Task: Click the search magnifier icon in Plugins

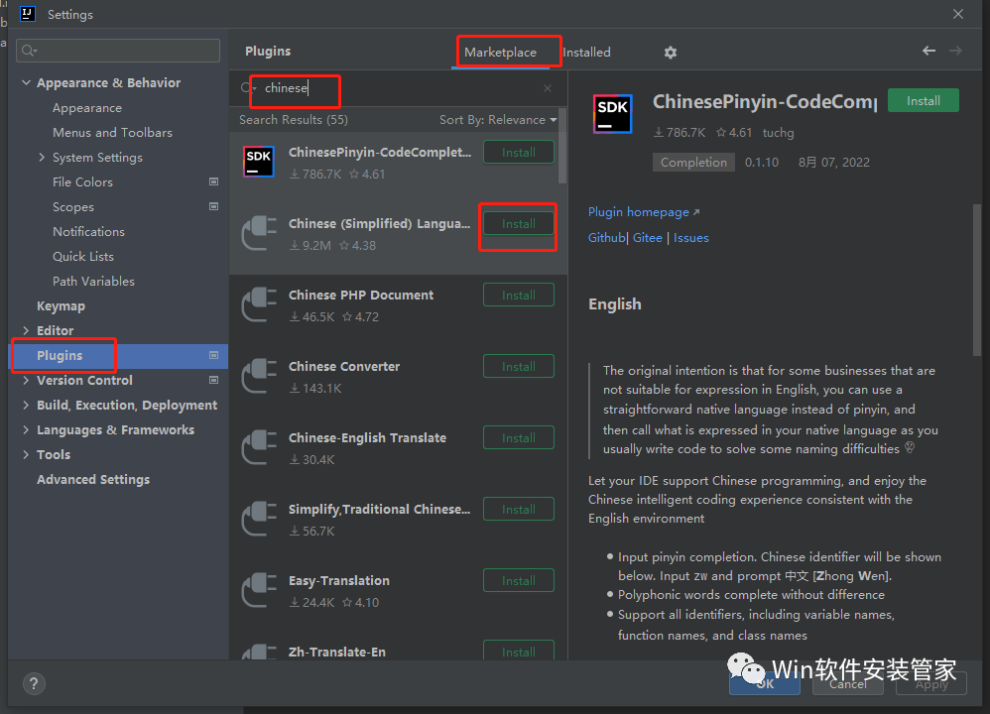Action: [x=247, y=88]
